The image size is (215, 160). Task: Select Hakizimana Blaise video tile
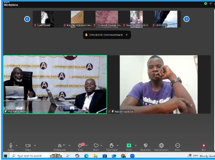(159, 84)
